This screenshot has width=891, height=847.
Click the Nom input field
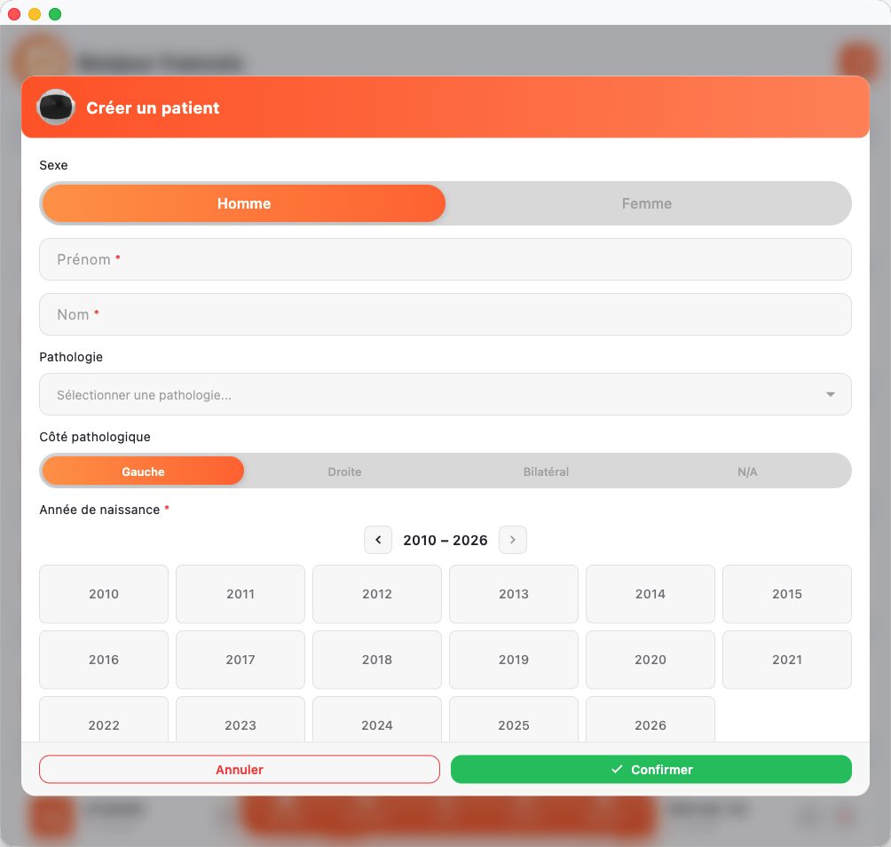445,314
